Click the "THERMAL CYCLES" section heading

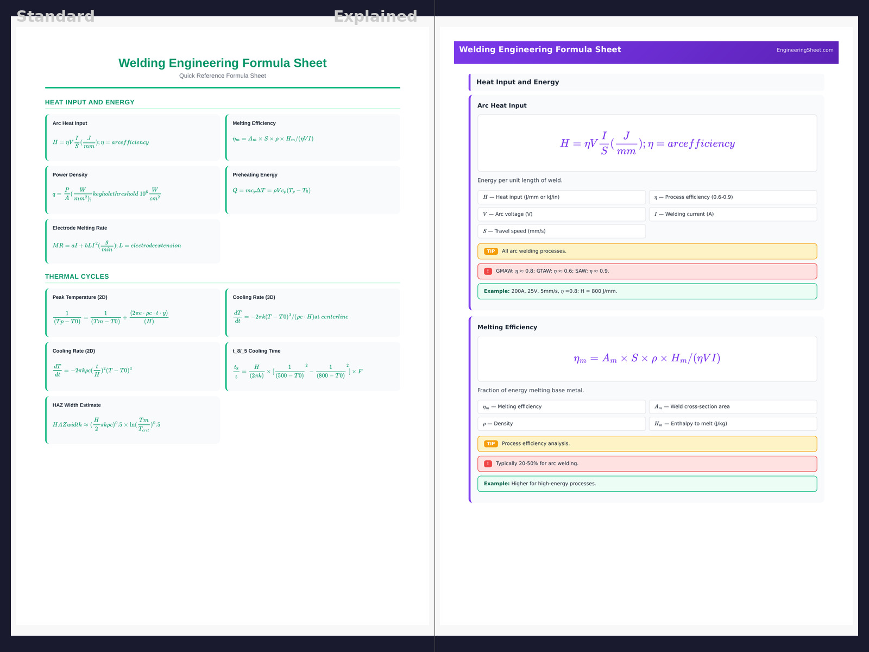pos(77,277)
